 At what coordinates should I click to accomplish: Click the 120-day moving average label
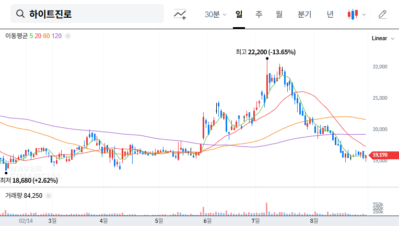pos(56,36)
